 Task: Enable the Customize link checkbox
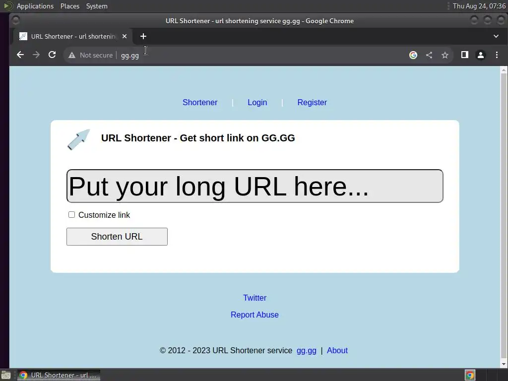point(71,214)
